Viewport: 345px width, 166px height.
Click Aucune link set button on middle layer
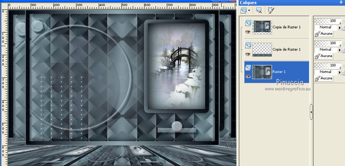[x=324, y=56]
